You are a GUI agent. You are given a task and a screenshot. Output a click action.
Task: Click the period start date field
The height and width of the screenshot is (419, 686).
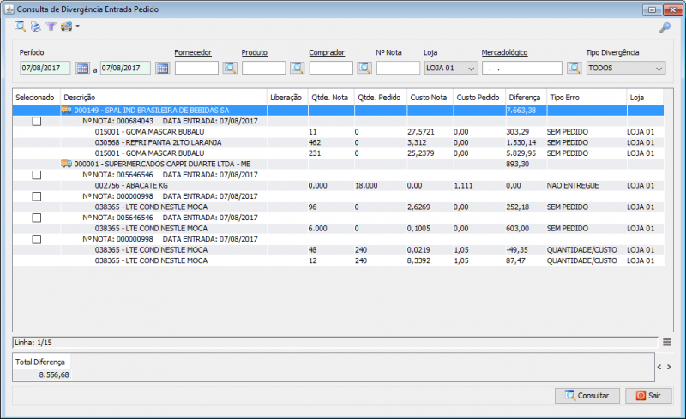tap(45, 68)
